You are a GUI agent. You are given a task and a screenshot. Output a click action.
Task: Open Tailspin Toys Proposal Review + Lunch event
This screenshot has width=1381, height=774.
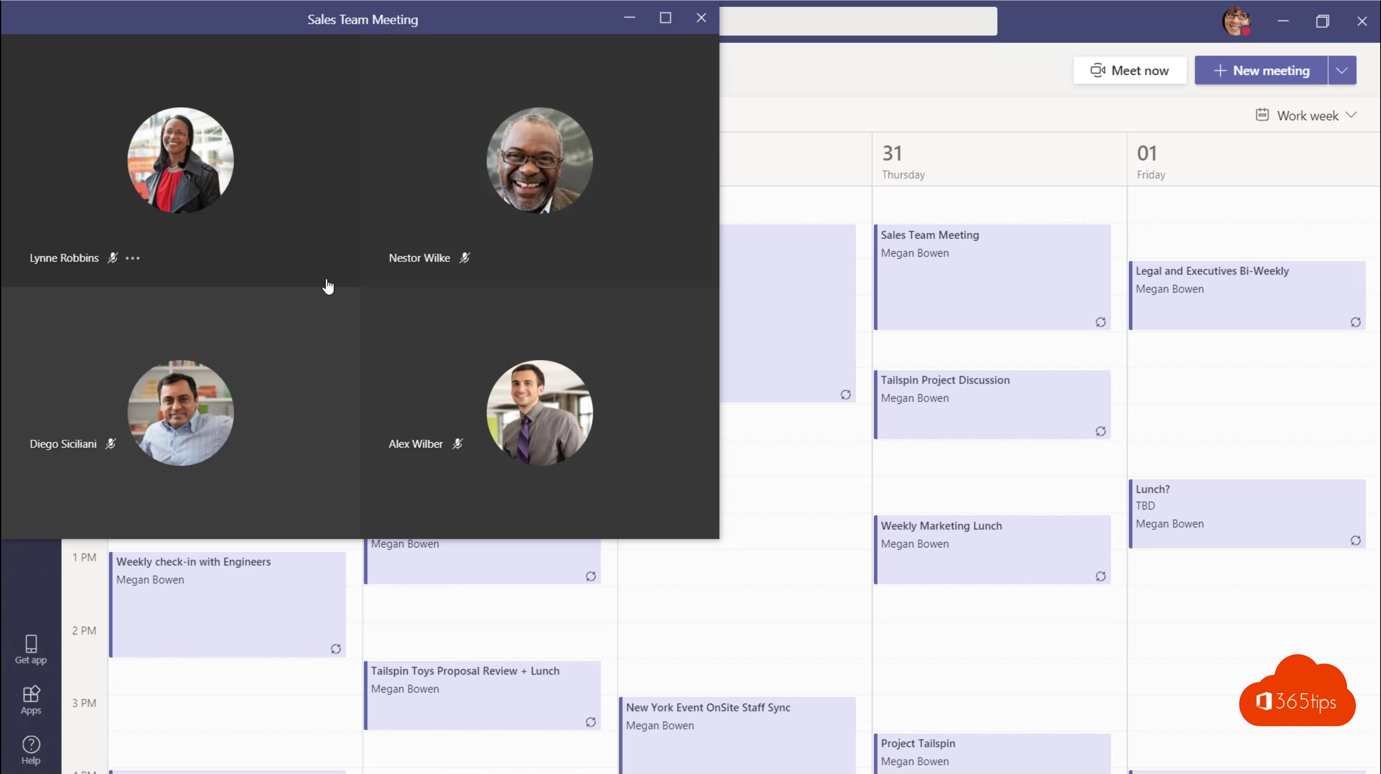pos(482,695)
